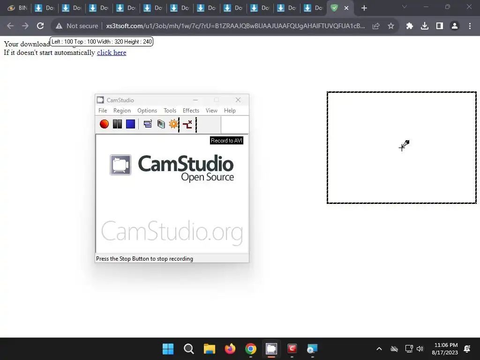Open the last pinned taskbar app
Viewport: 480px width, 360px height.
coord(313,349)
